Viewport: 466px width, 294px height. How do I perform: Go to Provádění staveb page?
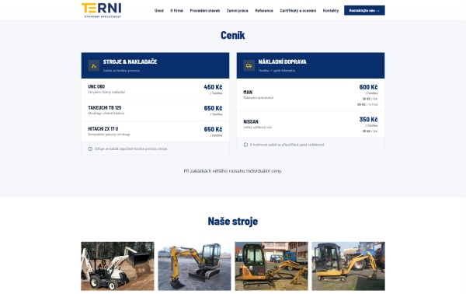click(x=205, y=10)
